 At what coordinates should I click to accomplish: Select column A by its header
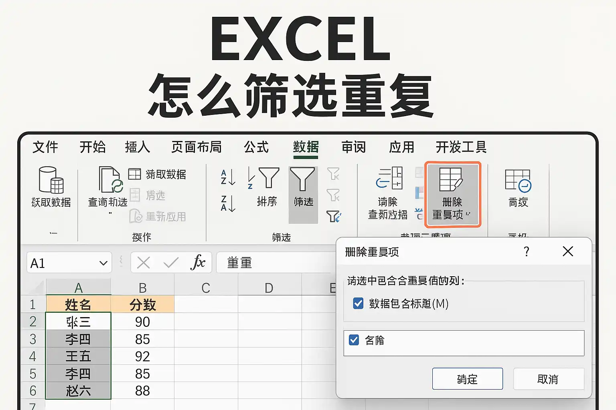coord(78,287)
